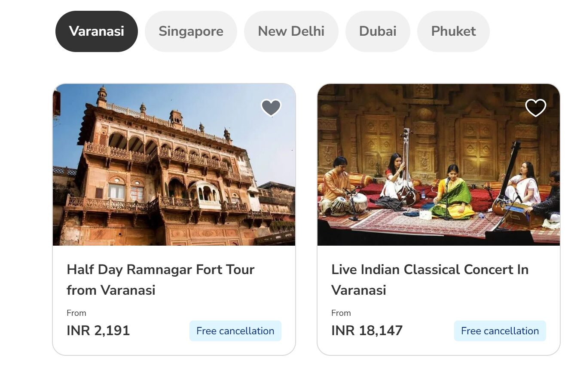Image resolution: width=571 pixels, height=370 pixels.
Task: Click the From label above INR 2,191
Action: (x=76, y=313)
